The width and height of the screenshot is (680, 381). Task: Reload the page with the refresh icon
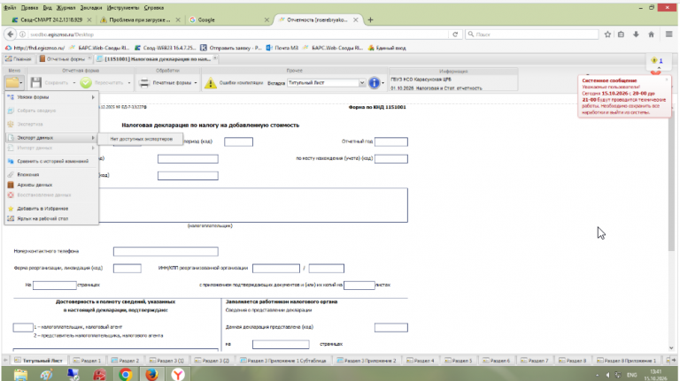pyautogui.click(x=455, y=34)
